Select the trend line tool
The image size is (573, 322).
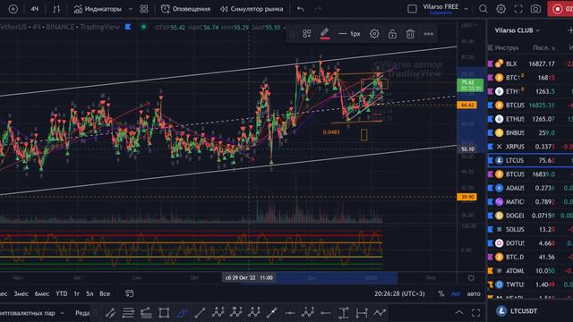[200, 313]
